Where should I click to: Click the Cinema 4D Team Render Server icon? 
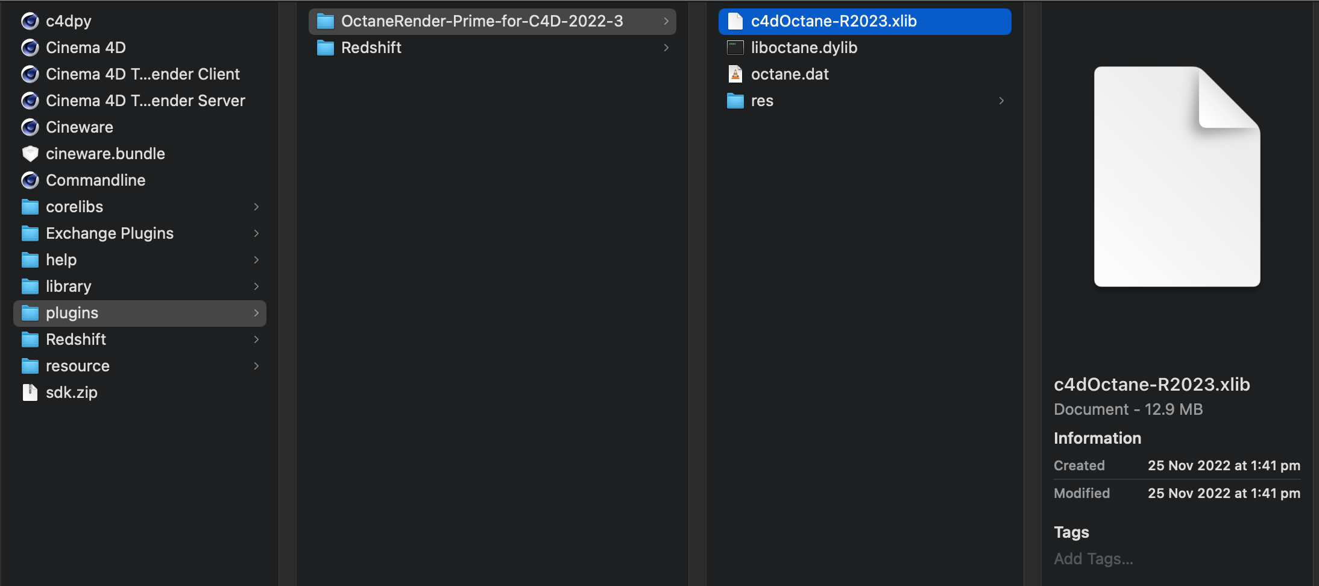30,101
